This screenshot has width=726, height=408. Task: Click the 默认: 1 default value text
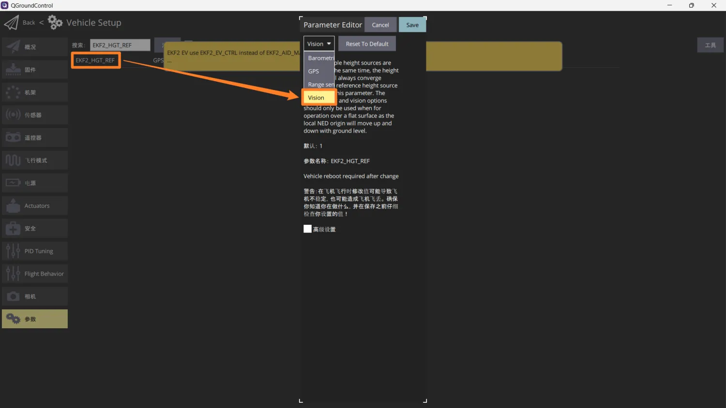tap(313, 146)
